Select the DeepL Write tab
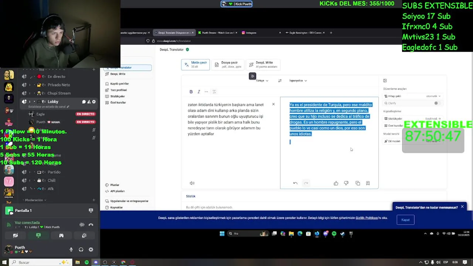This screenshot has width=473, height=266. tap(263, 65)
